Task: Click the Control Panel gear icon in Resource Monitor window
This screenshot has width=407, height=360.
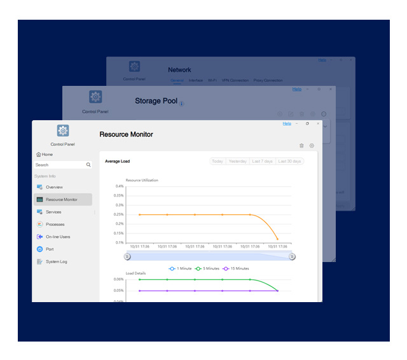Action: tap(63, 130)
